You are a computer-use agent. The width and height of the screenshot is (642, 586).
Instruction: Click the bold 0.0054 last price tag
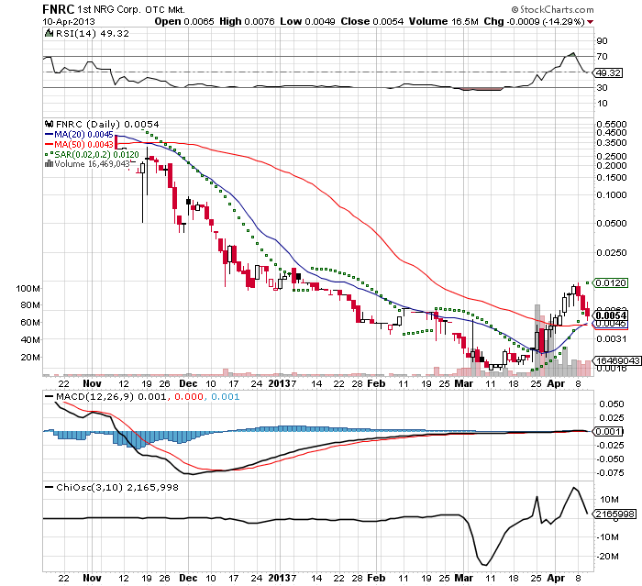(611, 315)
